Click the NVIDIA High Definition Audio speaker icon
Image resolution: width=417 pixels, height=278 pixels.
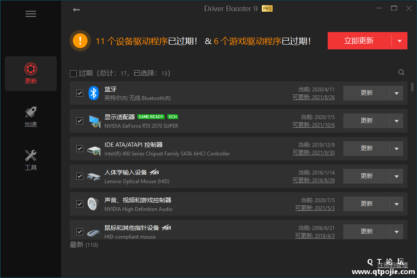click(93, 204)
